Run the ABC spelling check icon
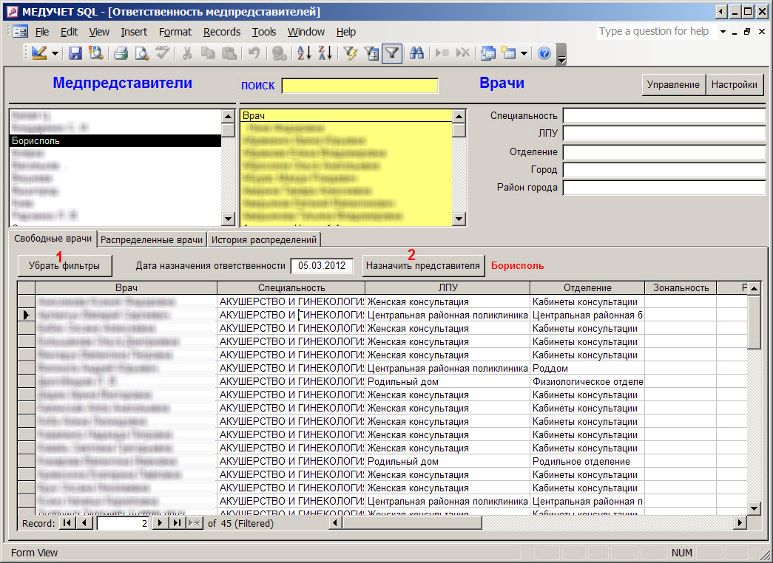Screen dimensions: 773x563 click(163, 52)
